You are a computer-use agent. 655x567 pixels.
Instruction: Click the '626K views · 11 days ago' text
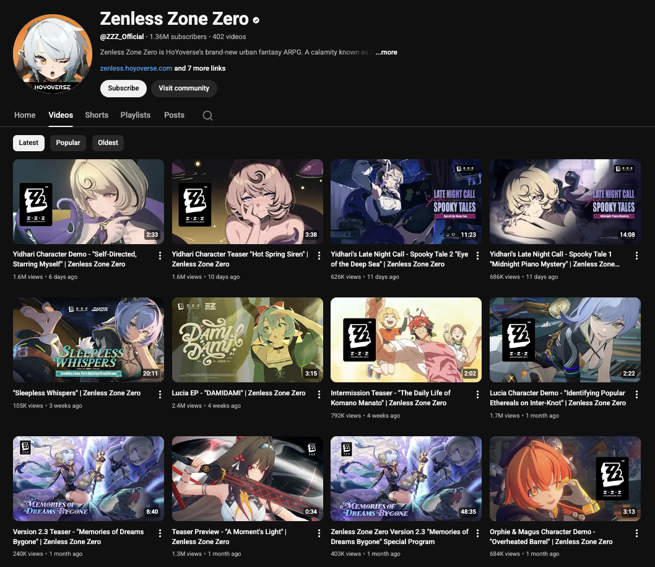365,277
